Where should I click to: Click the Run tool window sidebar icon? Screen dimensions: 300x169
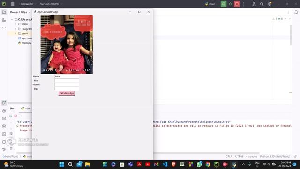(4, 103)
